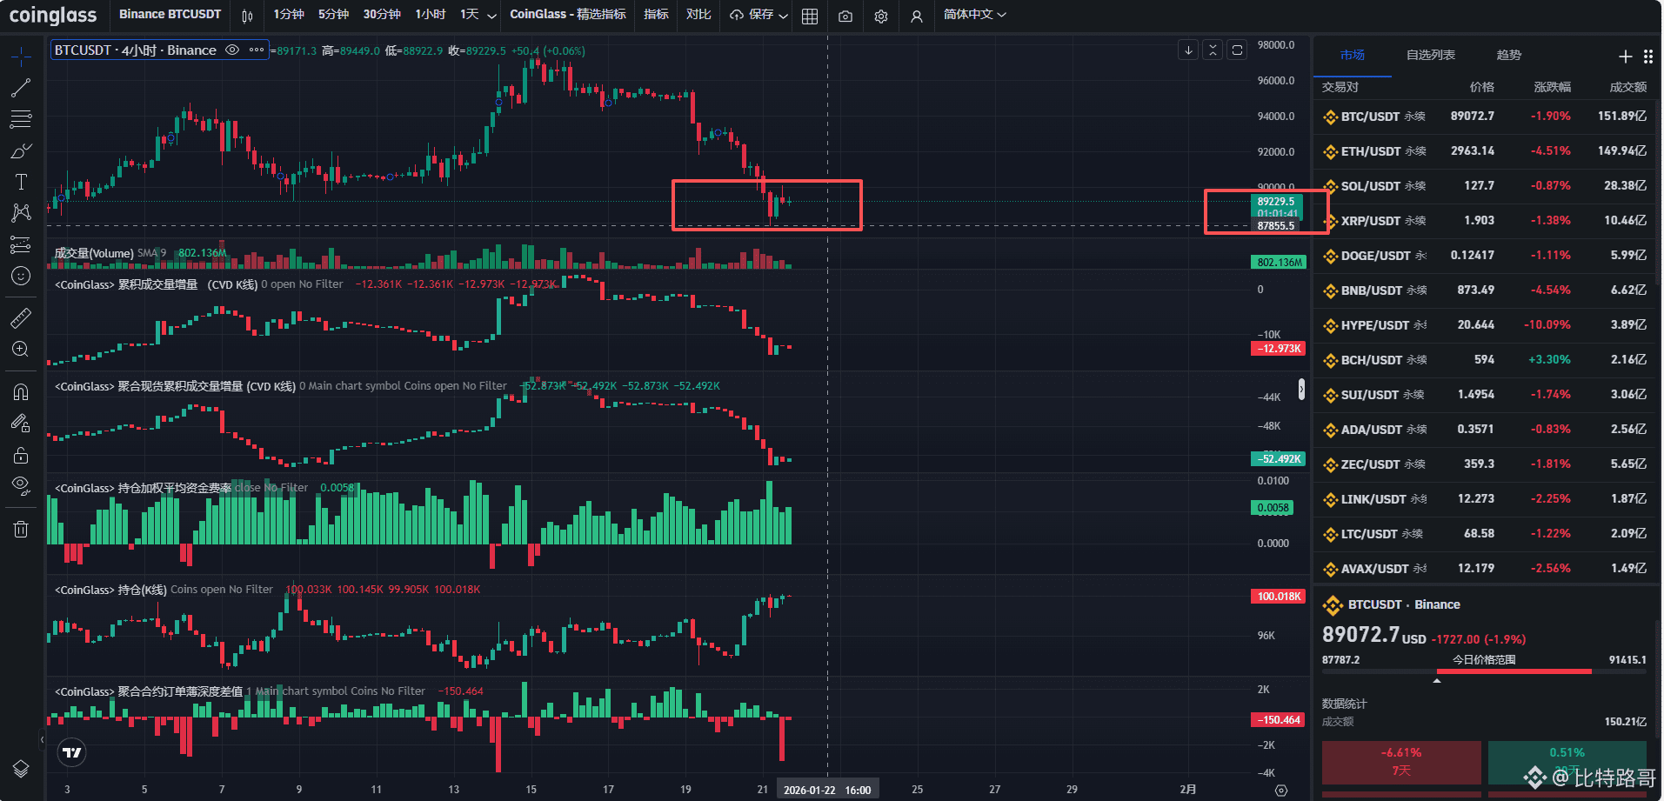Enable magnet snapping mode
The height and width of the screenshot is (801, 1664).
(21, 391)
